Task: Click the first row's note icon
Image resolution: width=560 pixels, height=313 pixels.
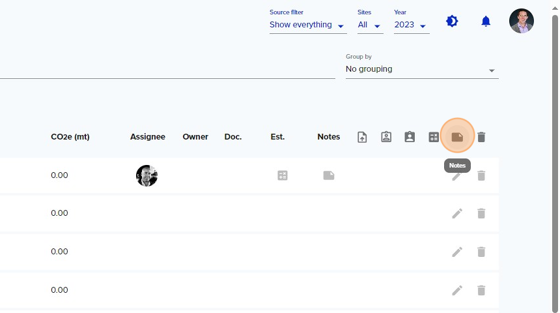Action: click(329, 175)
